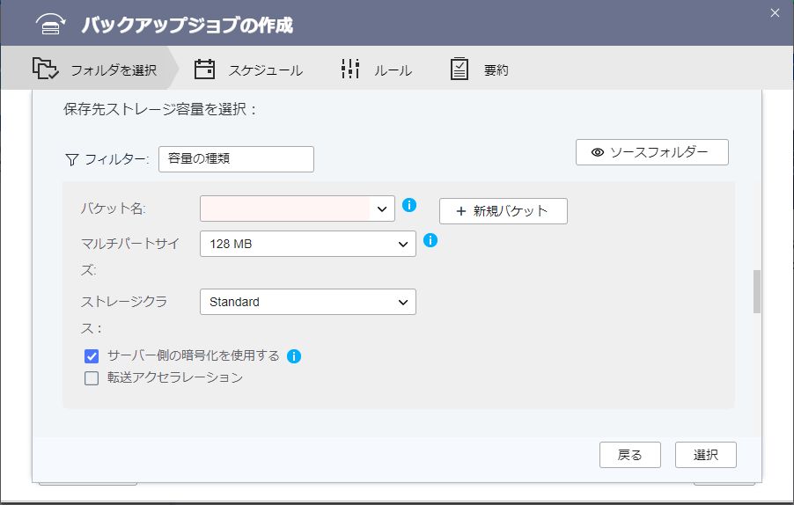The image size is (794, 505).
Task: Click the 戻る button
Action: (630, 455)
